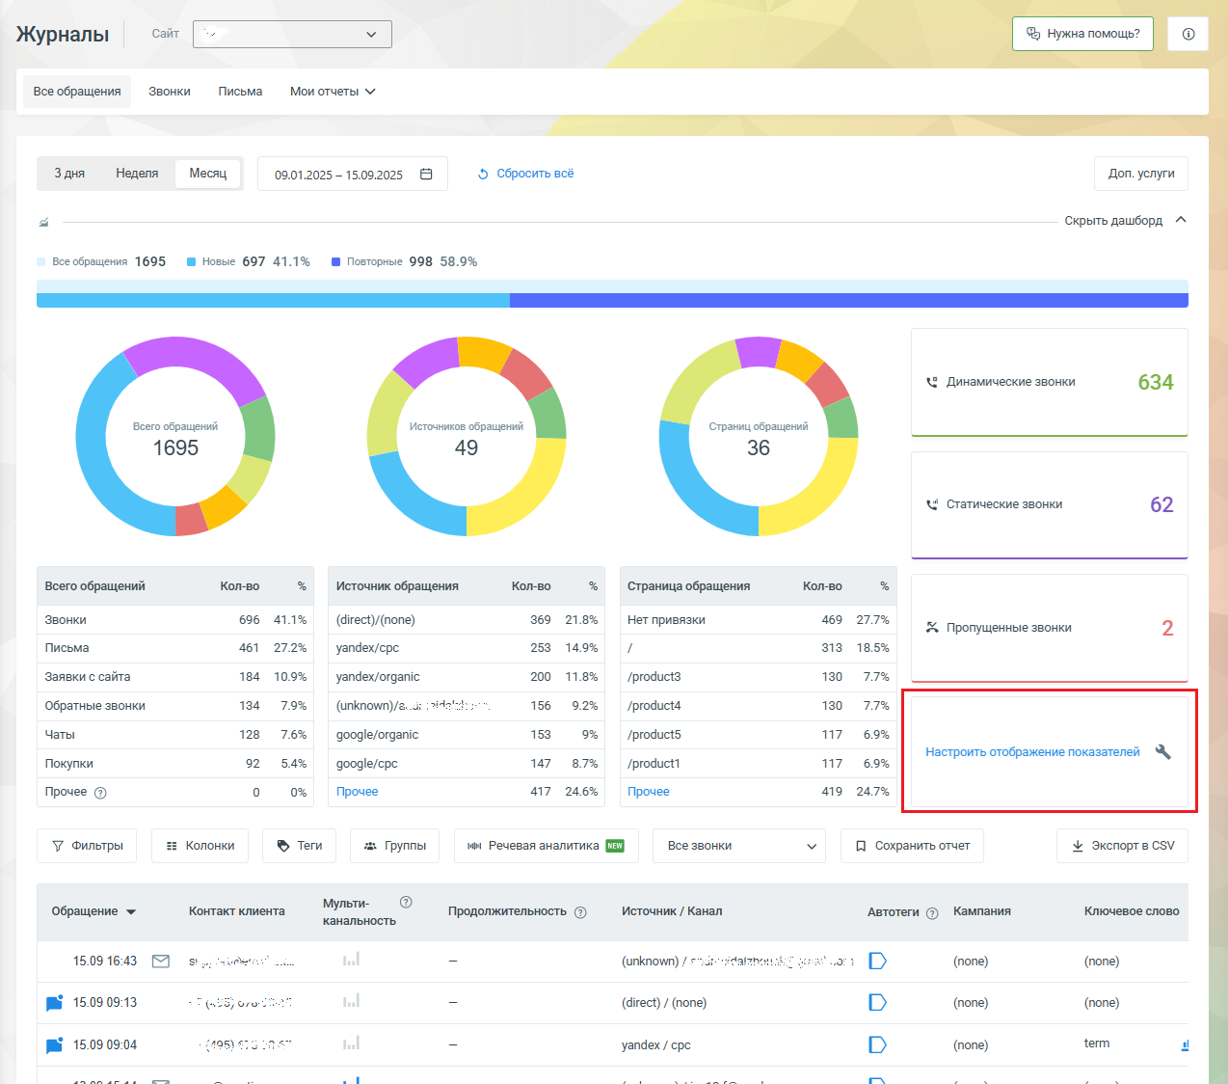Click multichannel bars icon in 15.09 09:04 row
Screen dimensions: 1228x1084
coord(351,1043)
